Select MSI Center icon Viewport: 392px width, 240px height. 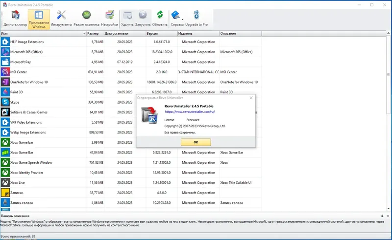click(x=5, y=72)
